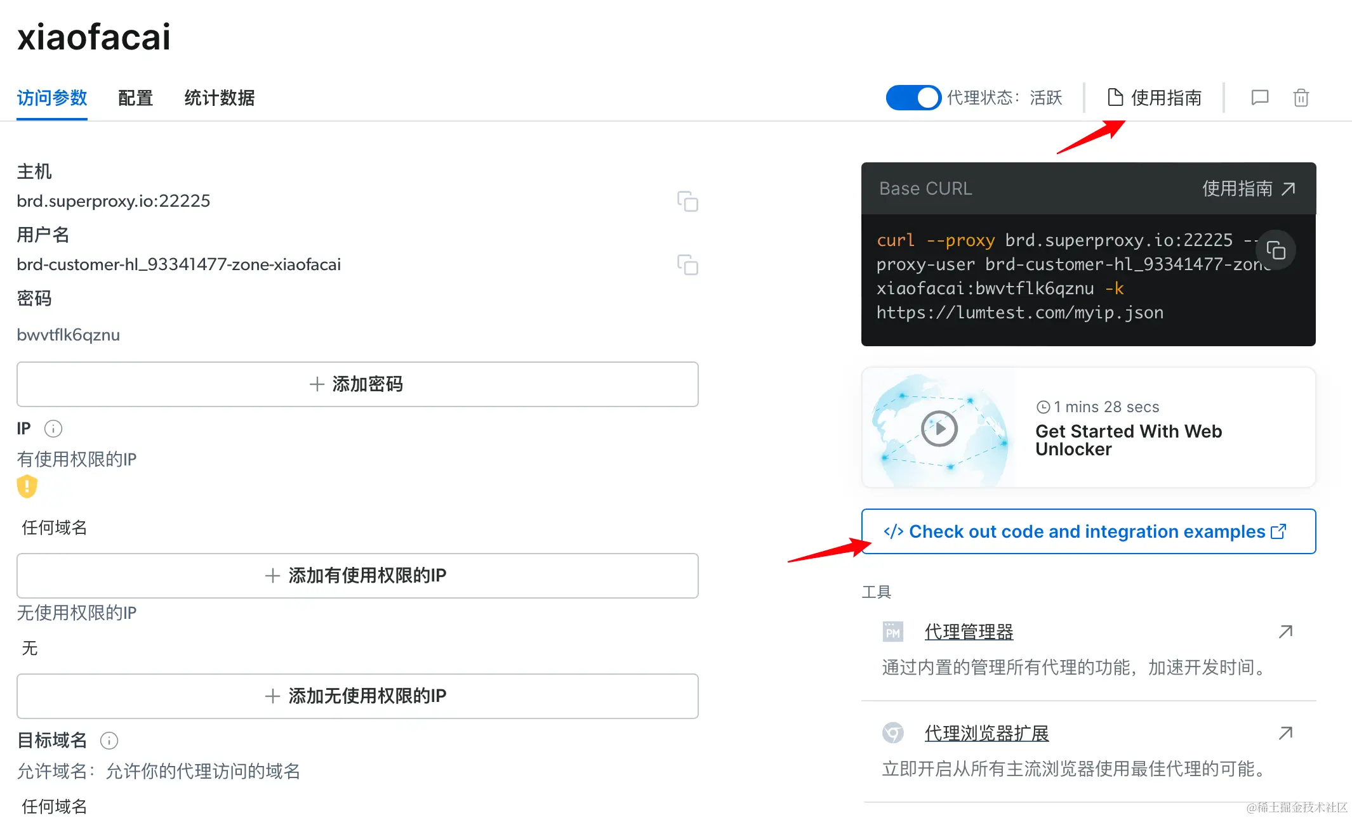Open the top 使用指南 document button
1352x818 pixels.
(1155, 98)
